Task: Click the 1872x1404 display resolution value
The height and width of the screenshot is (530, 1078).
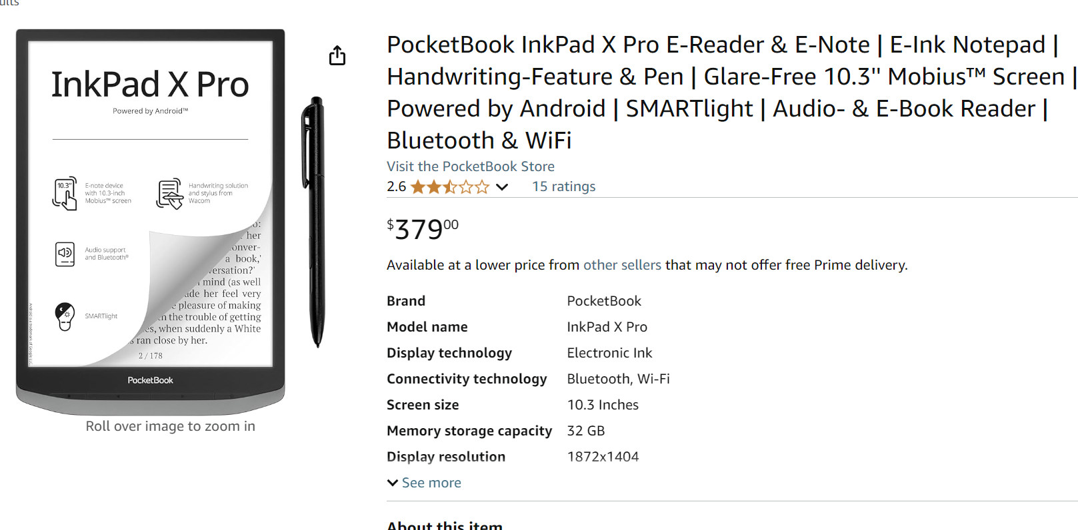Action: coord(603,457)
